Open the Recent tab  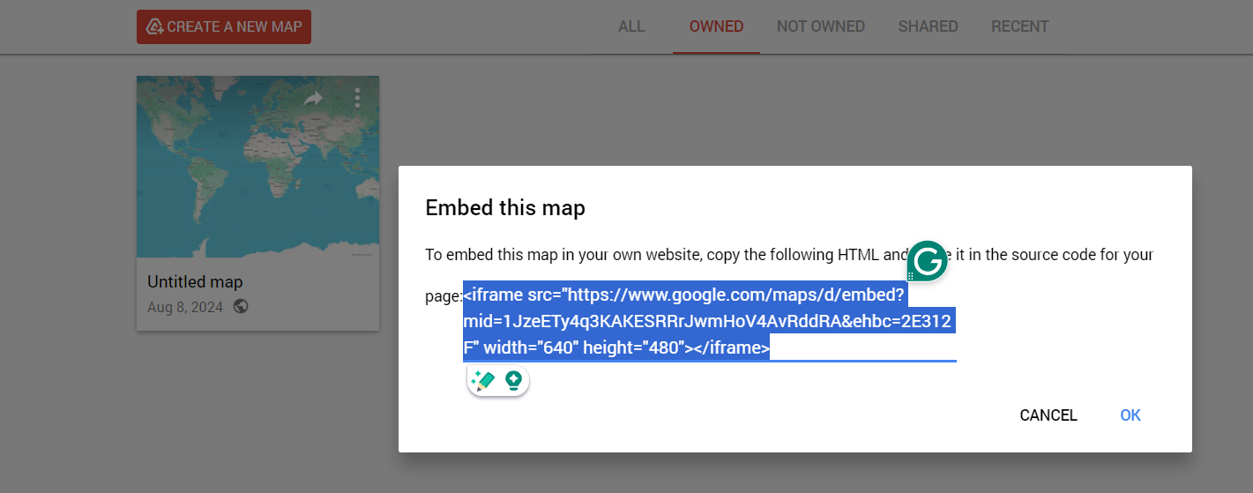1020,26
